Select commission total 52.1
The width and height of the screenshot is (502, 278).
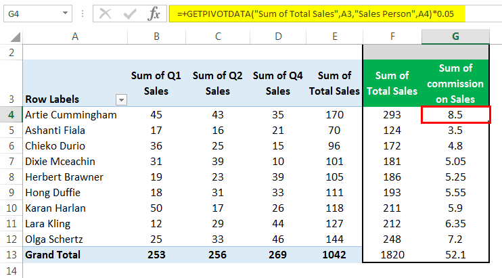tap(455, 254)
